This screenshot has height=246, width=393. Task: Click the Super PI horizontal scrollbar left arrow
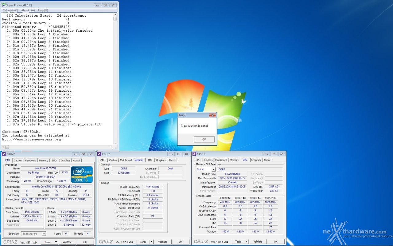click(3, 147)
